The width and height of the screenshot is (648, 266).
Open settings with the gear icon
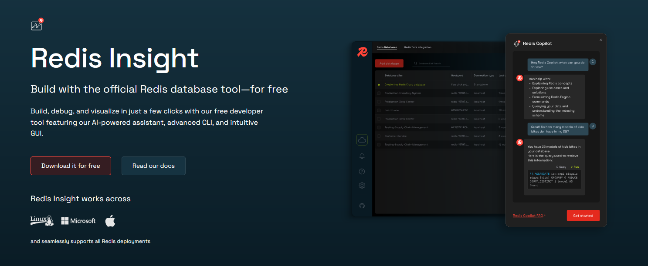point(362,186)
